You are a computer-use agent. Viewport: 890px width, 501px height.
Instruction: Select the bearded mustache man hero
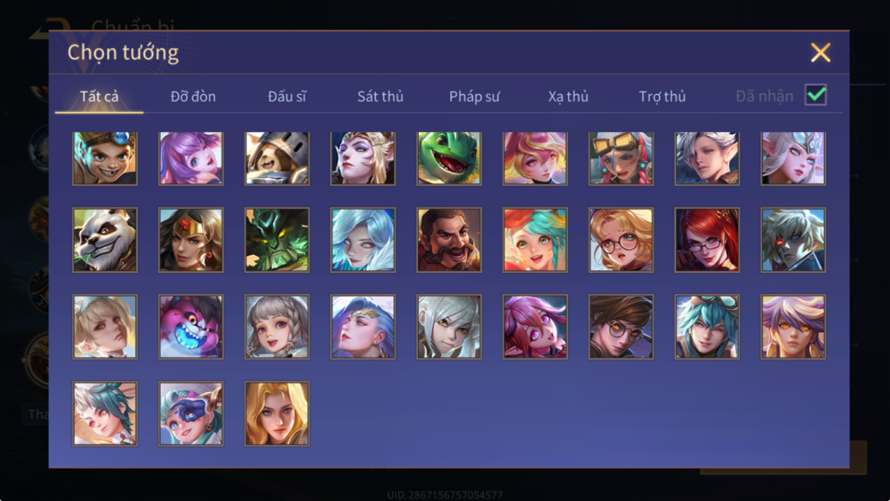(x=448, y=240)
